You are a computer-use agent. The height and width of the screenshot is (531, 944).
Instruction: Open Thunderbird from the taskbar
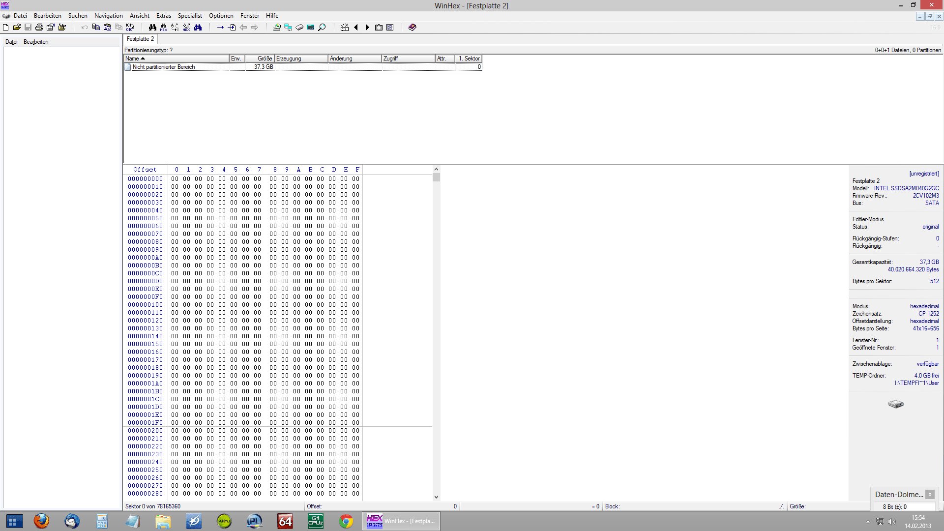point(72,521)
